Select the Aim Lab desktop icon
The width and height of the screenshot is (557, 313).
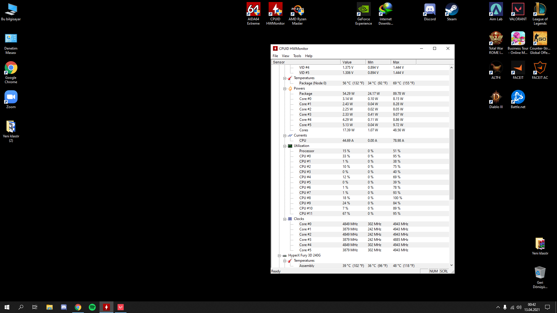click(496, 12)
